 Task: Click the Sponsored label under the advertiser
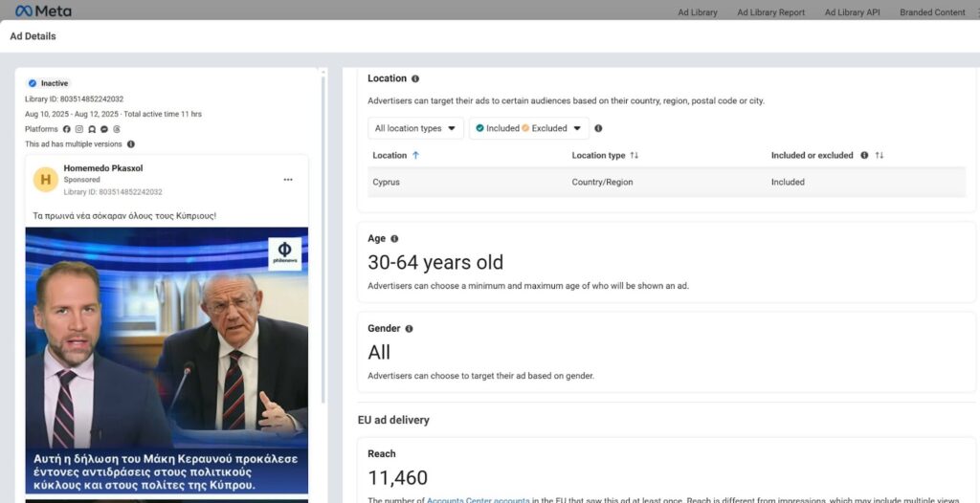tap(82, 180)
